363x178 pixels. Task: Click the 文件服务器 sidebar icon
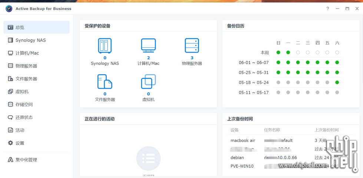(x=10, y=79)
